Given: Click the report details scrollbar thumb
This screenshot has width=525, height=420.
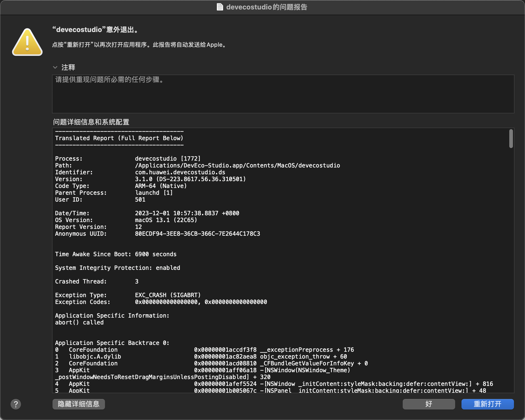Looking at the screenshot, I should click(511, 139).
